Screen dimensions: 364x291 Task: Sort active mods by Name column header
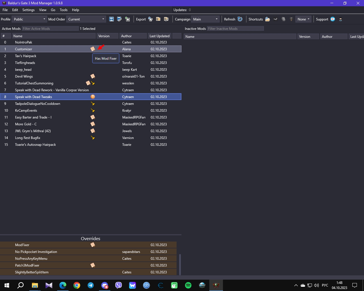pos(54,36)
